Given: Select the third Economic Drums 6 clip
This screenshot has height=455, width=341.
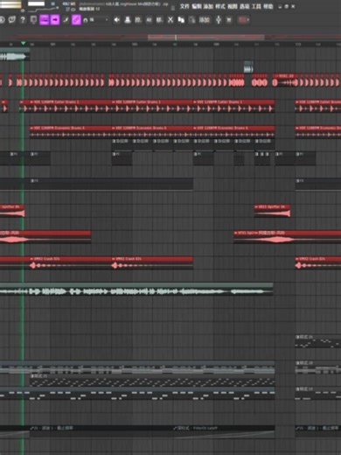Looking at the screenshot, I should point(233,132).
